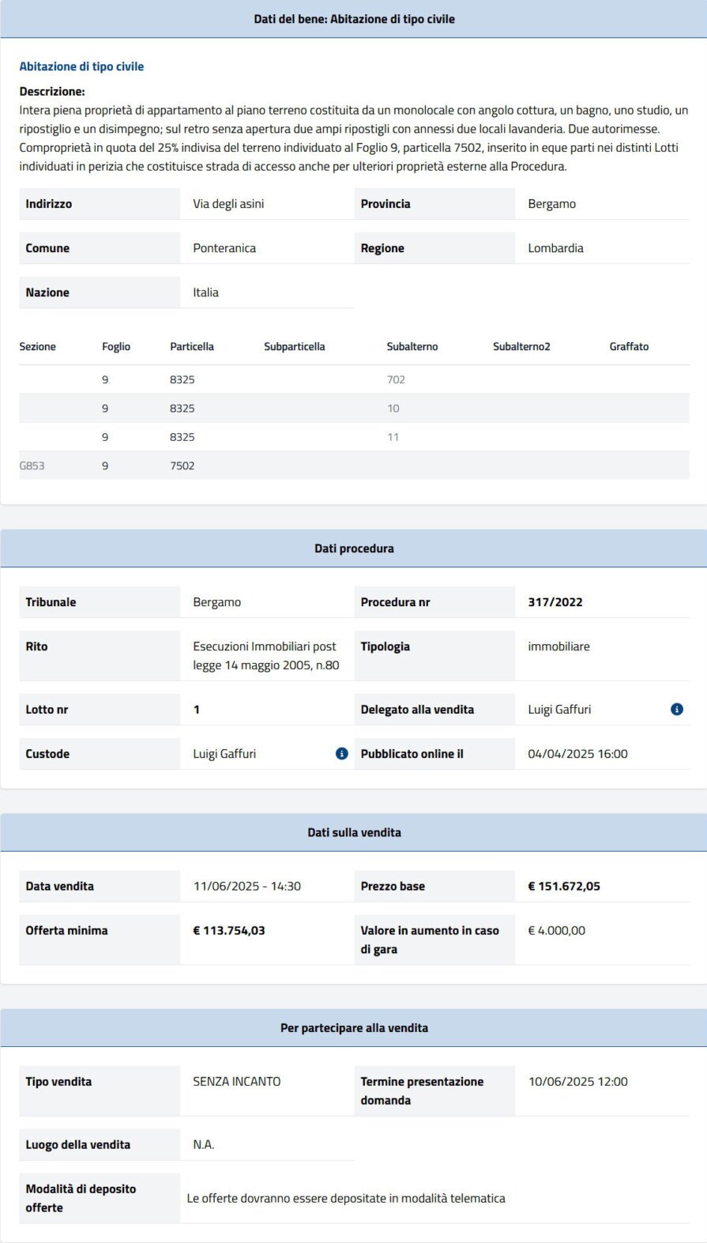Click Particella '8325' in the Subalterno 702 row
Screen dimensions: 707x1243
pyautogui.click(x=182, y=380)
